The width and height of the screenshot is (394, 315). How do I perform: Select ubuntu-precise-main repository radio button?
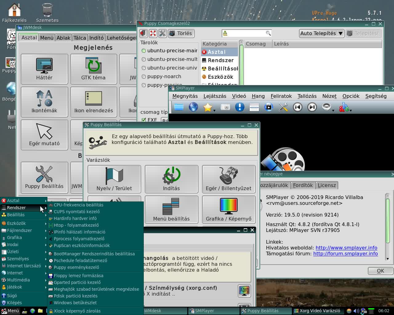(x=144, y=51)
